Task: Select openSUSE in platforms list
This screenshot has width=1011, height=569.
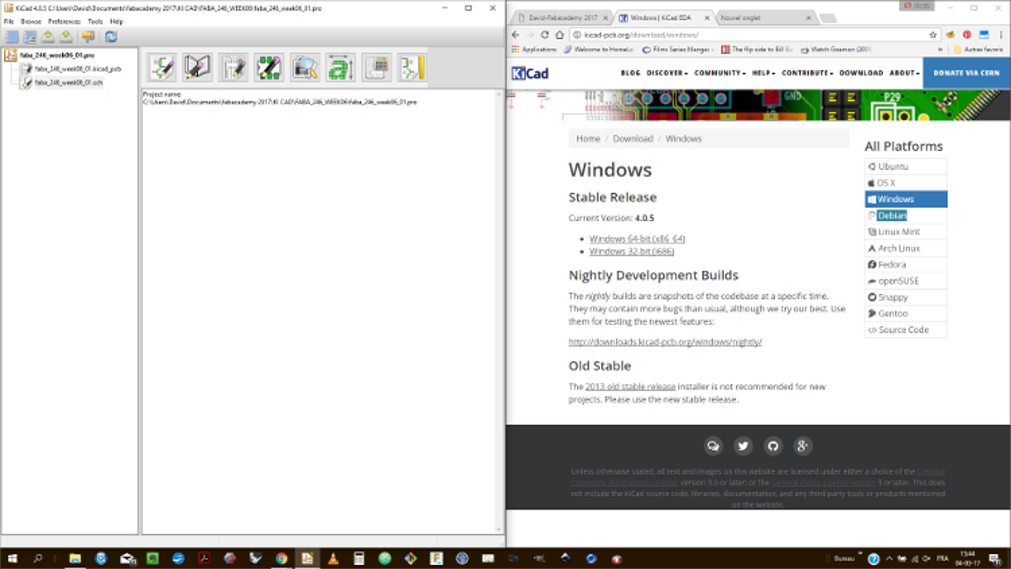Action: (x=906, y=281)
